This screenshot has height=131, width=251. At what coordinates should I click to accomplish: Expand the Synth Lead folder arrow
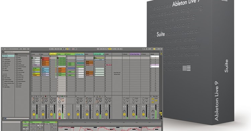click(15, 78)
